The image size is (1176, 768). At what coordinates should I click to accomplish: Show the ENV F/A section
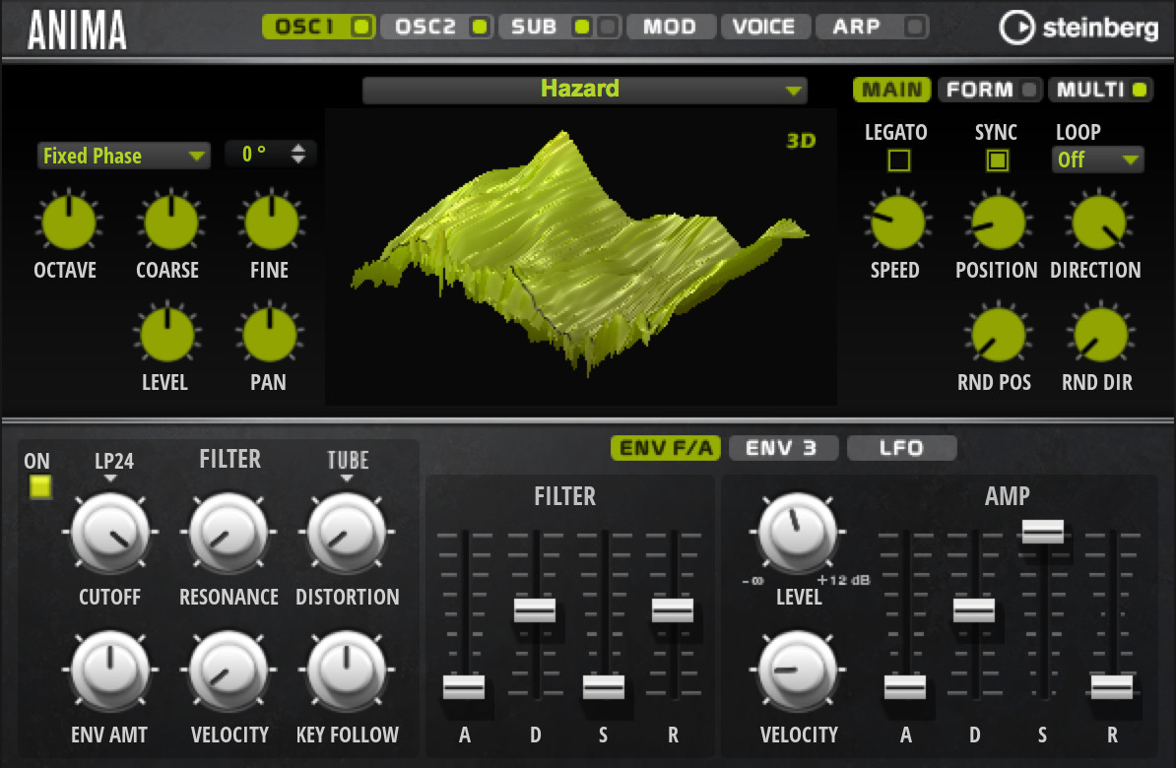[x=665, y=448]
